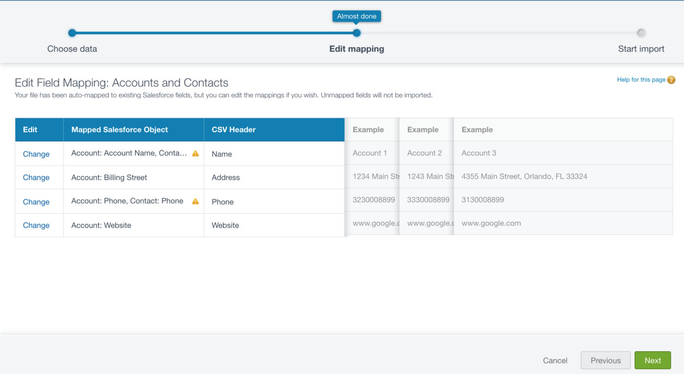Click the Website CSV header cell
The width and height of the screenshot is (684, 374).
point(274,225)
